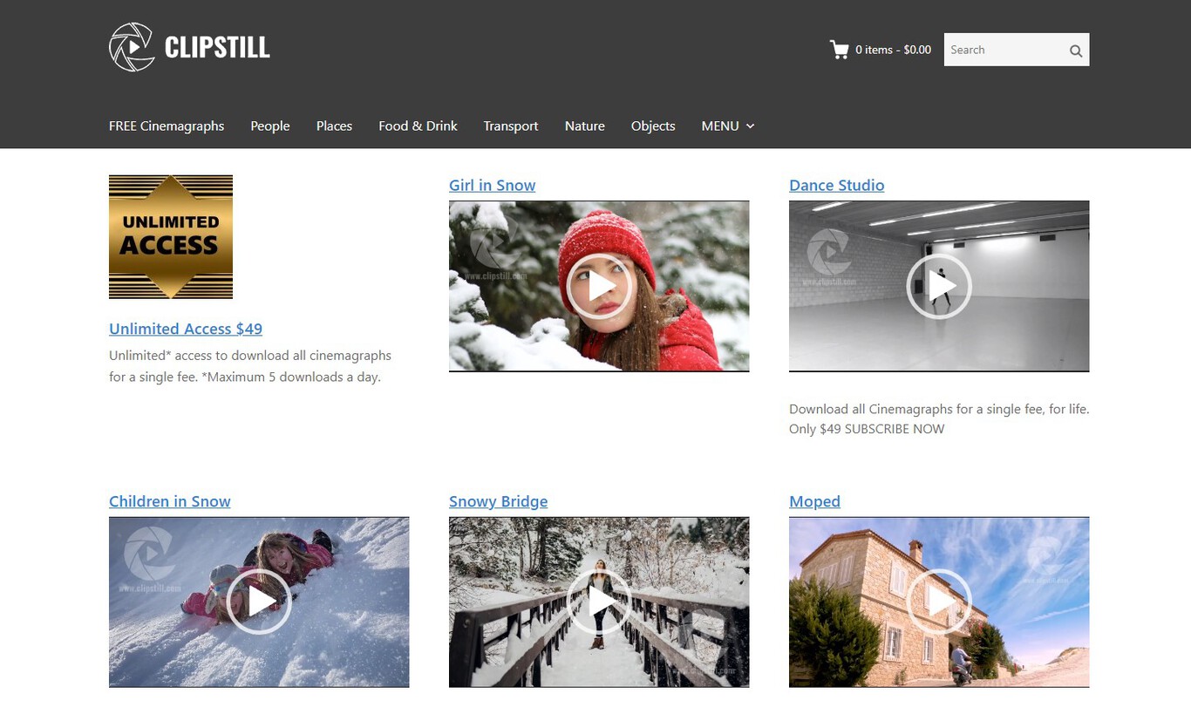Viewport: 1191px width, 714px height.
Task: Select the Nature menu item
Action: pyautogui.click(x=585, y=126)
